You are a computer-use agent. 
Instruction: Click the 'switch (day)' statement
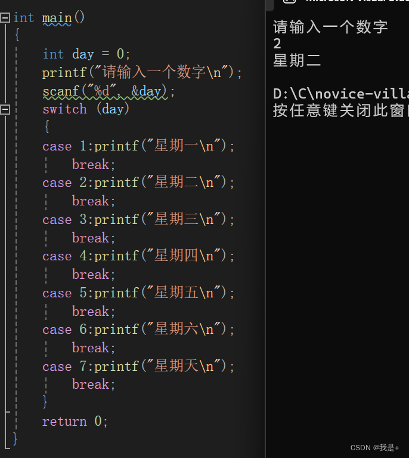click(x=86, y=109)
